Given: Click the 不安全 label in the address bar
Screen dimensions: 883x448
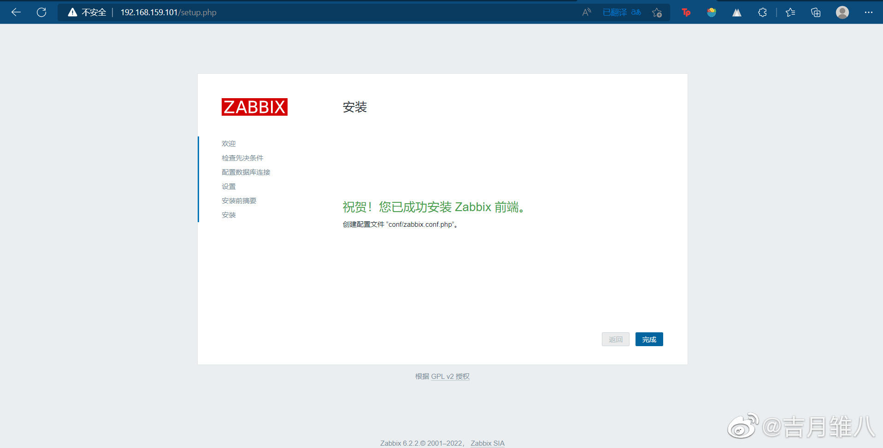Looking at the screenshot, I should [94, 12].
